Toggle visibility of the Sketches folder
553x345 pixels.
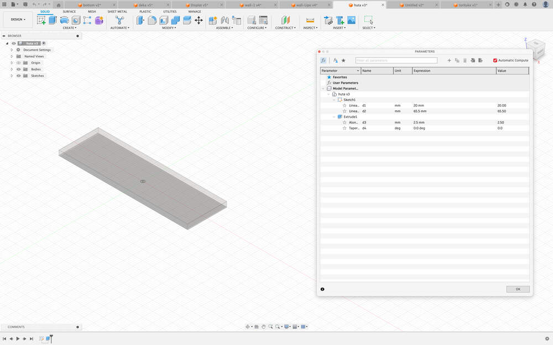(x=19, y=76)
